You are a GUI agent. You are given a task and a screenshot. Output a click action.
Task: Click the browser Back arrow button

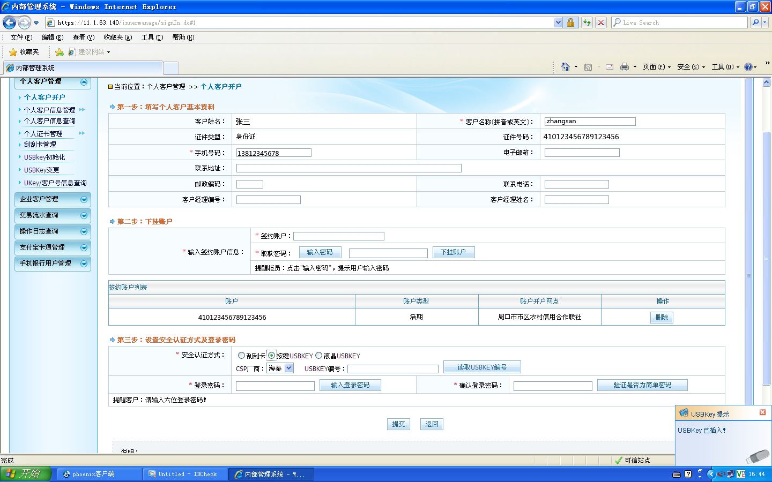(9, 22)
